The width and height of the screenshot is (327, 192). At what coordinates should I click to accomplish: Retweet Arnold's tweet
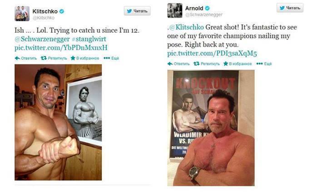click(197, 64)
